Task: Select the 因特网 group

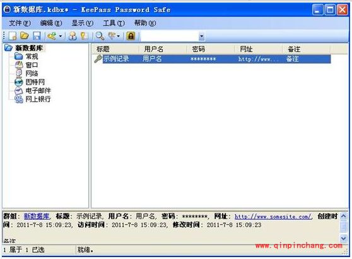Action: click(35, 82)
